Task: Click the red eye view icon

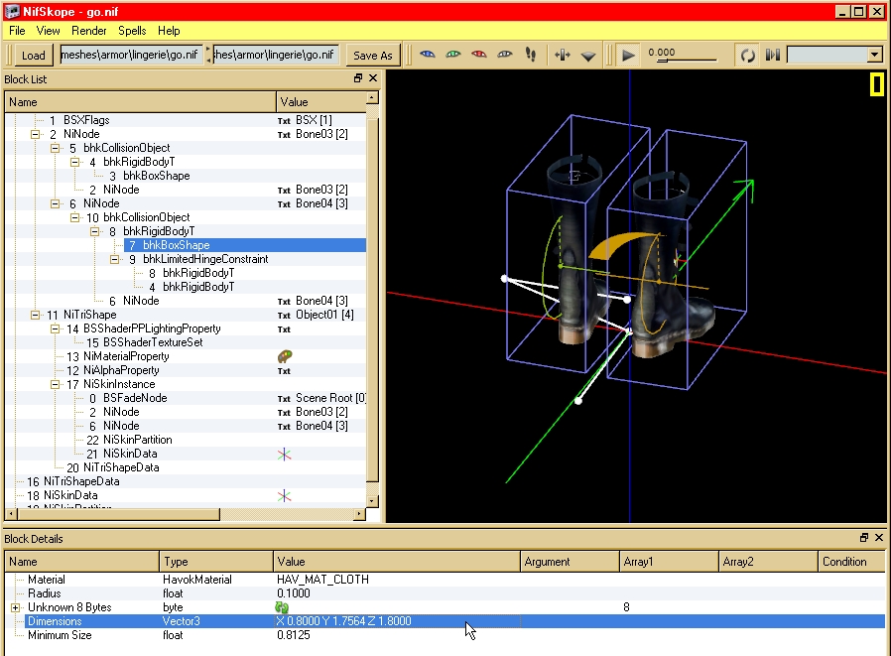Action: click(479, 55)
